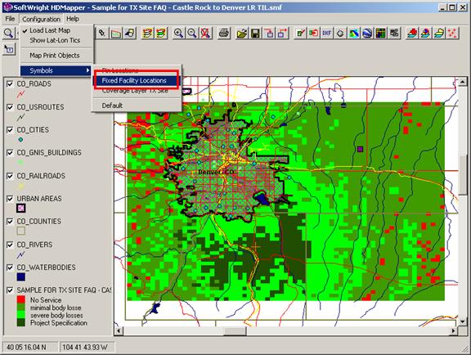Click the map vertical scrollbar down arrow
Screen dimensions: 471x355
click(463, 321)
